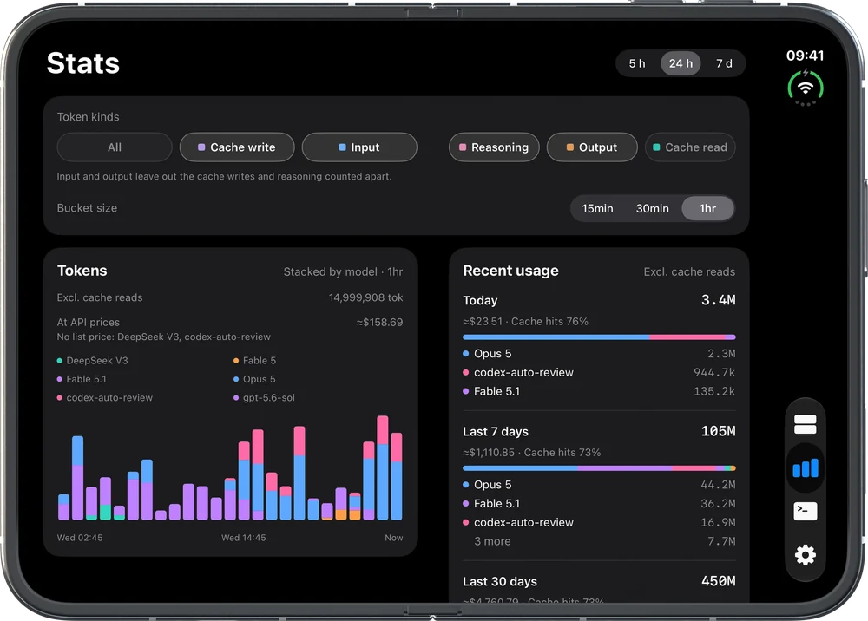Click the Wed 02:45 axis label
Viewport: 868px width, 621px height.
pos(80,538)
